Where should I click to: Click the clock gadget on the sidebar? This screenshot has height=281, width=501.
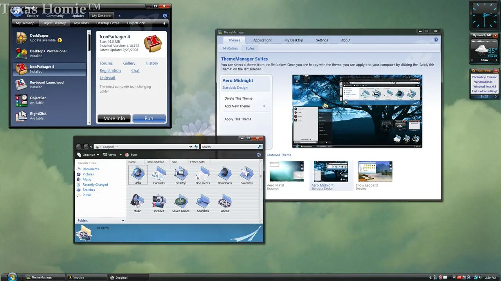click(x=485, y=15)
